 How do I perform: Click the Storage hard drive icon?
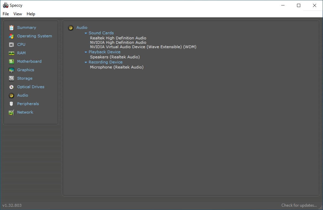[11, 78]
